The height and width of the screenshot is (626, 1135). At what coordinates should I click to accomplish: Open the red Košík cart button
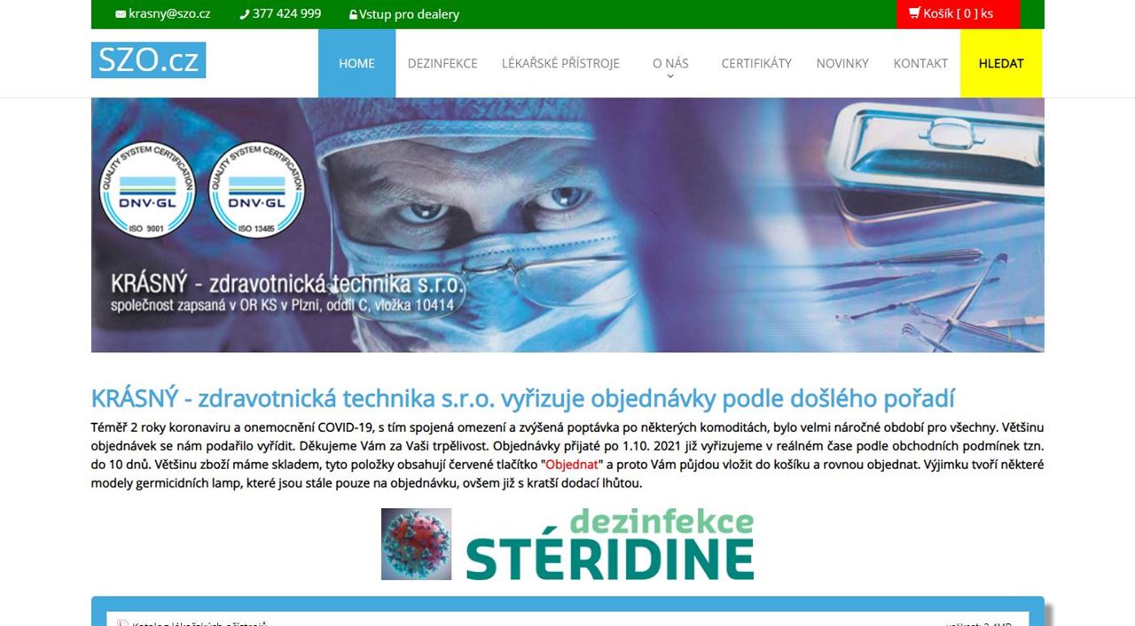(x=958, y=14)
